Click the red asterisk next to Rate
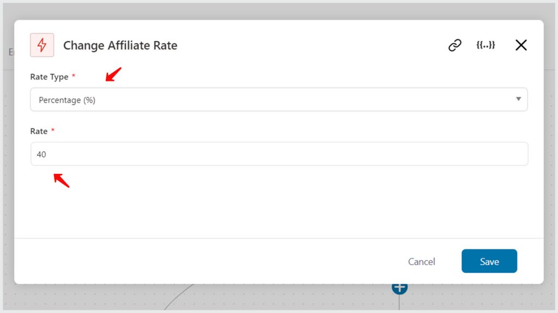558x313 pixels. point(53,130)
